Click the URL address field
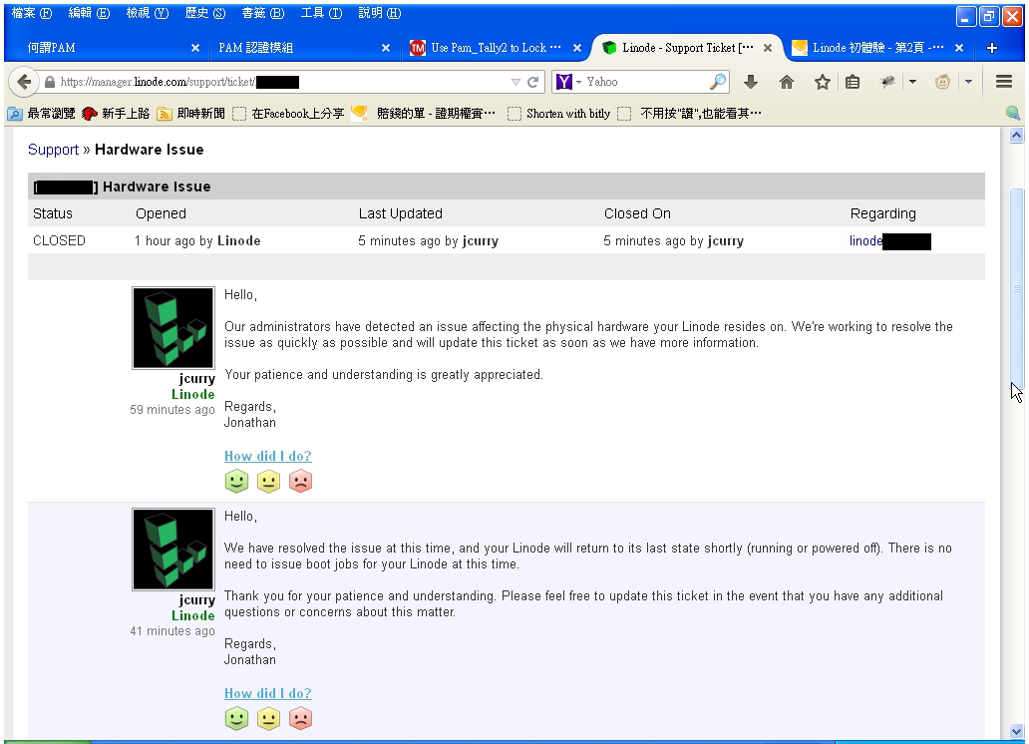 [282, 82]
